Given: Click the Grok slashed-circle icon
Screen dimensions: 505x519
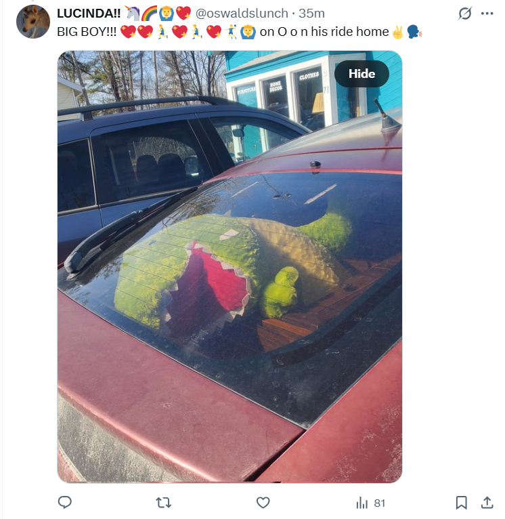Looking at the screenshot, I should pyautogui.click(x=465, y=14).
